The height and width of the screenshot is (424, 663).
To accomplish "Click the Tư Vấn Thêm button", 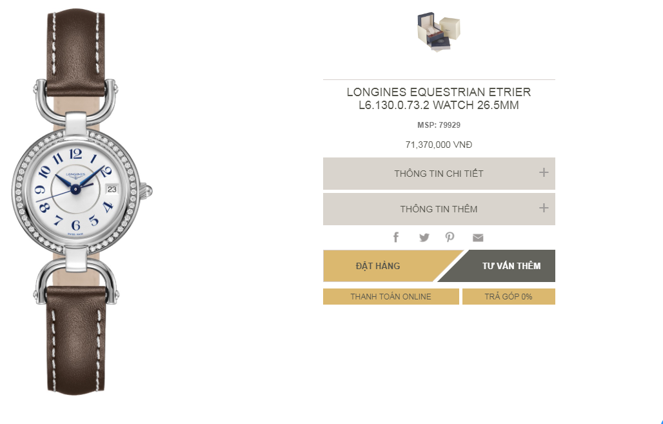I will (x=511, y=266).
